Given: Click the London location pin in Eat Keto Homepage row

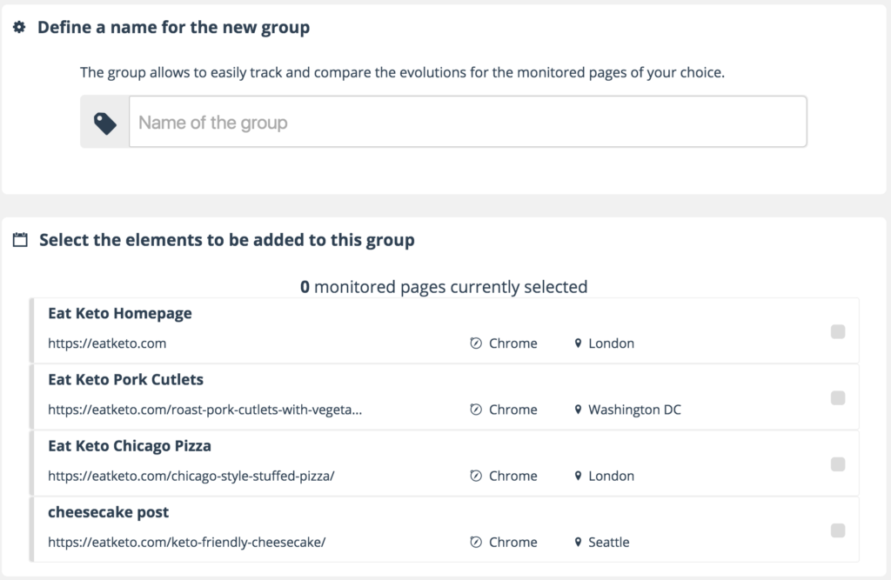Looking at the screenshot, I should coord(578,343).
